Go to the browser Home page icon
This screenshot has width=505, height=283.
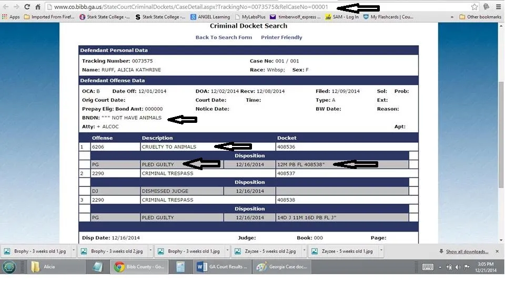pos(38,7)
